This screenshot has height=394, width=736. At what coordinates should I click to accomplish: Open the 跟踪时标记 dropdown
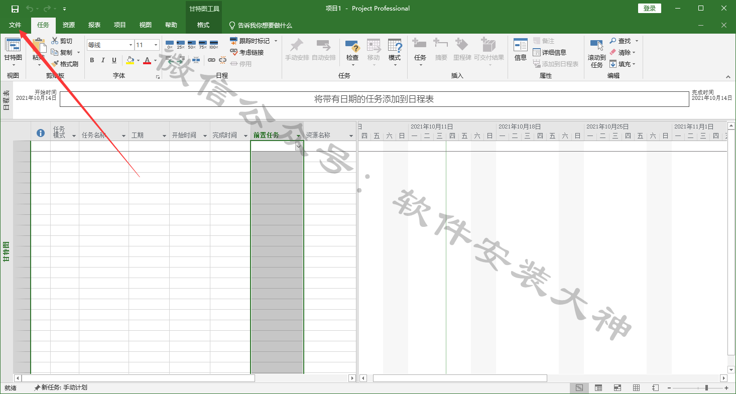point(276,41)
